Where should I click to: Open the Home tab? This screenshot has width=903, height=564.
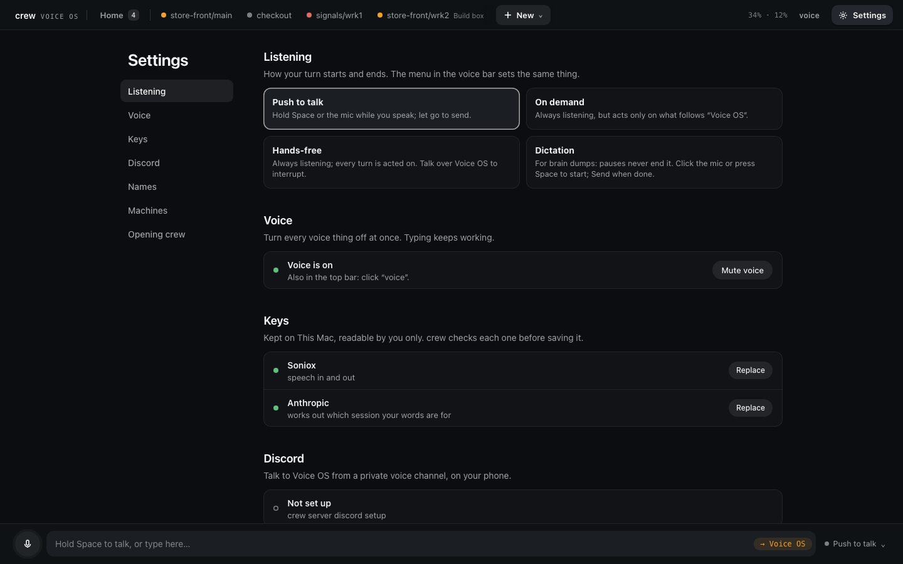click(x=119, y=16)
